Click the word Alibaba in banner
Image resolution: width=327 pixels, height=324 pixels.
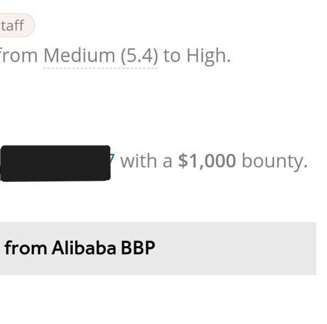tap(84, 248)
